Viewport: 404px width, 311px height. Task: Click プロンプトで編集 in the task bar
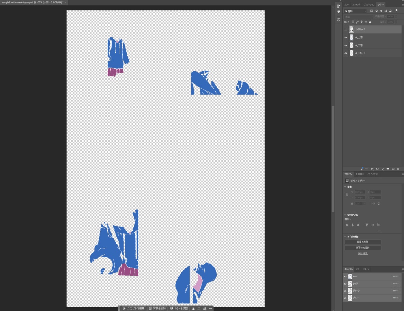click(133, 308)
